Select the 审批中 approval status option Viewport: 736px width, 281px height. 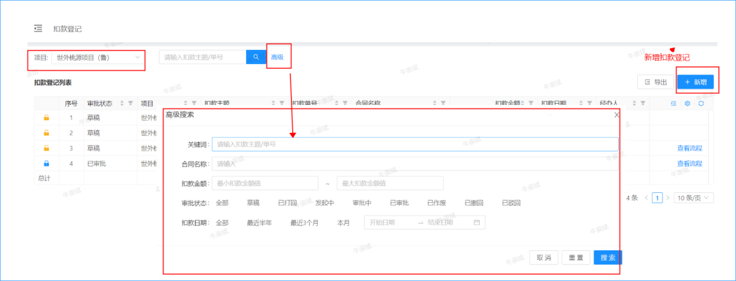(363, 203)
